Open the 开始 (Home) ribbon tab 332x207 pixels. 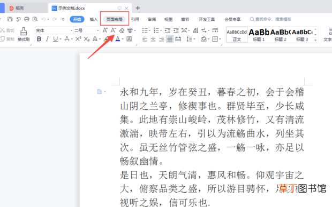(x=77, y=19)
